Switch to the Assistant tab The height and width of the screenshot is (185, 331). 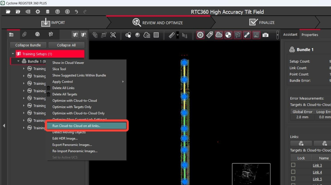tap(290, 35)
